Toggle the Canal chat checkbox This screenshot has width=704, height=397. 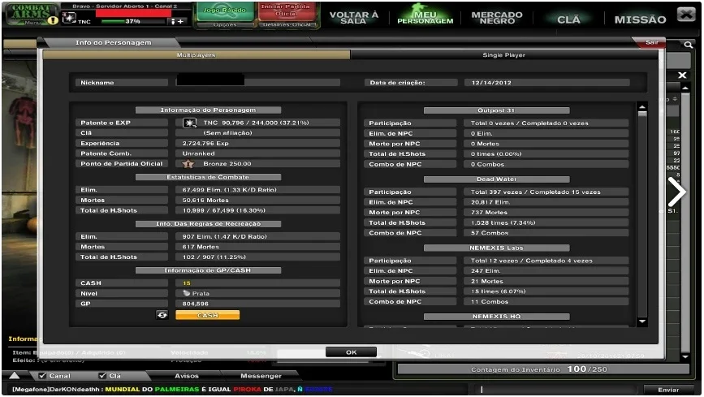(43, 375)
